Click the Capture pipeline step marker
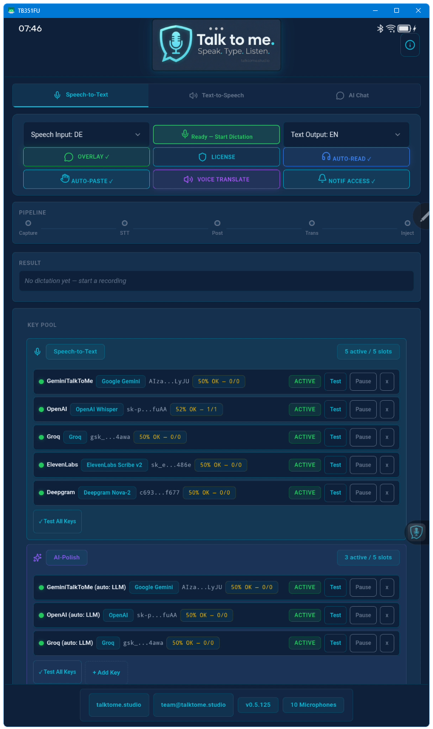 tap(28, 223)
